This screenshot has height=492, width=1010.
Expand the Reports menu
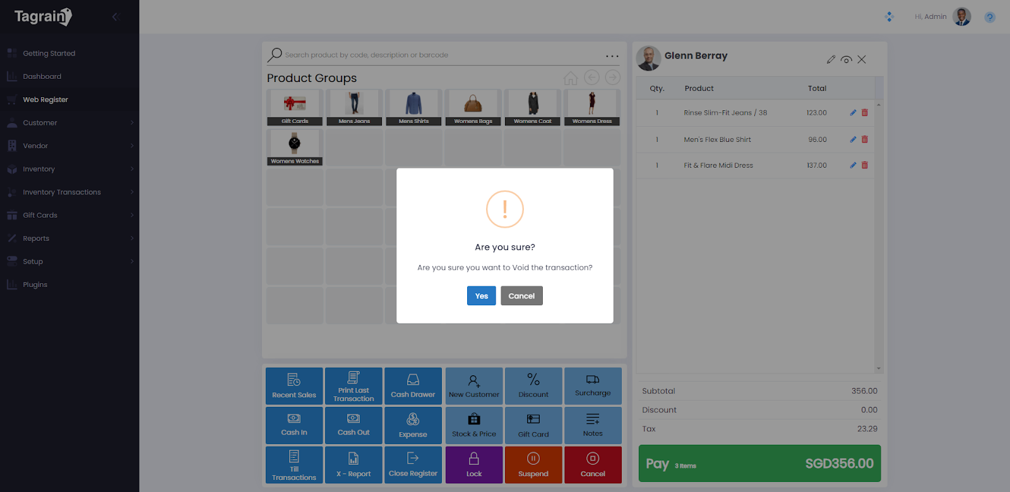point(69,238)
